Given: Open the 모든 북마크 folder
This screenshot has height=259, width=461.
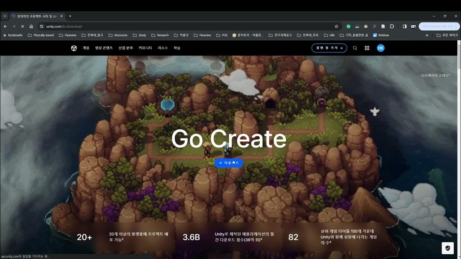Looking at the screenshot, I should (x=447, y=35).
